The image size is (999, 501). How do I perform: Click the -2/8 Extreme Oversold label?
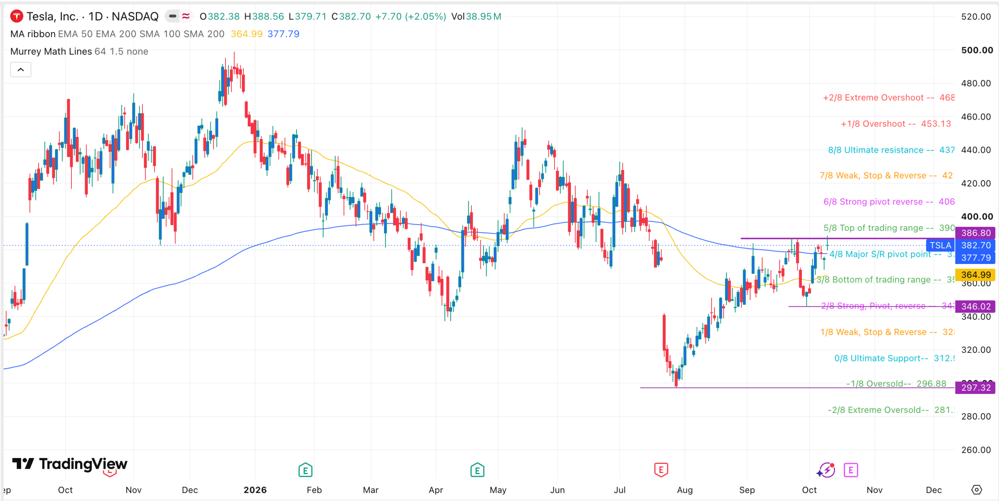(x=891, y=410)
